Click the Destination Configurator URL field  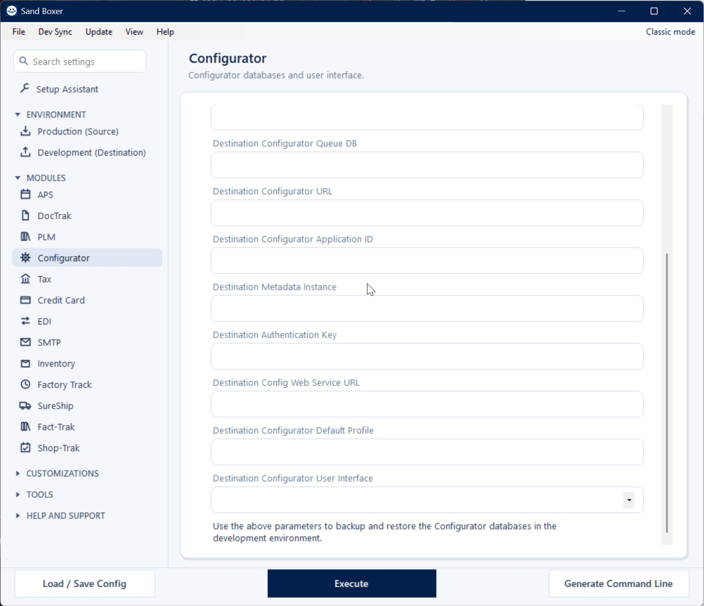(427, 212)
